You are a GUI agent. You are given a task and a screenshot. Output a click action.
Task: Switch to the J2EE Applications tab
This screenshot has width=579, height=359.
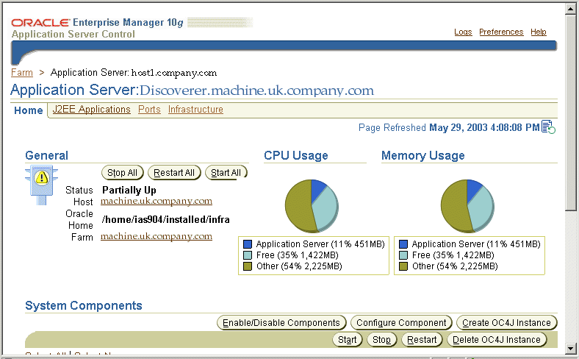point(92,110)
